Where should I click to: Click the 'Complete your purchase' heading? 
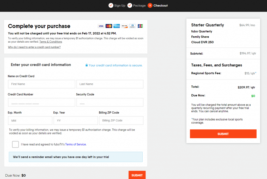(x=39, y=26)
